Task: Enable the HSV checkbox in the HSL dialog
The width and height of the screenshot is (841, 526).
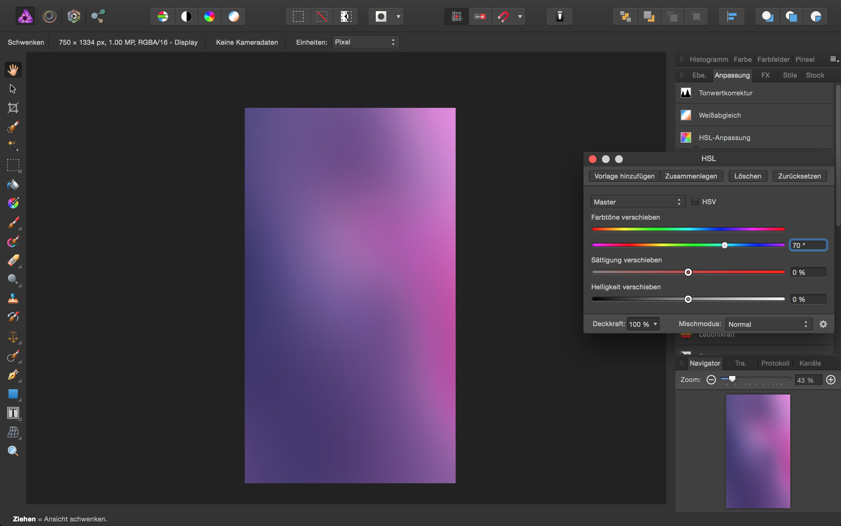Action: click(695, 202)
